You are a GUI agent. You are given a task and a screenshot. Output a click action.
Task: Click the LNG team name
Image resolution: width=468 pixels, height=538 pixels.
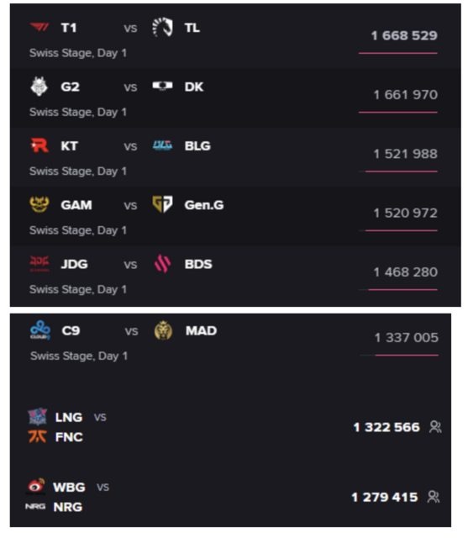click(69, 417)
